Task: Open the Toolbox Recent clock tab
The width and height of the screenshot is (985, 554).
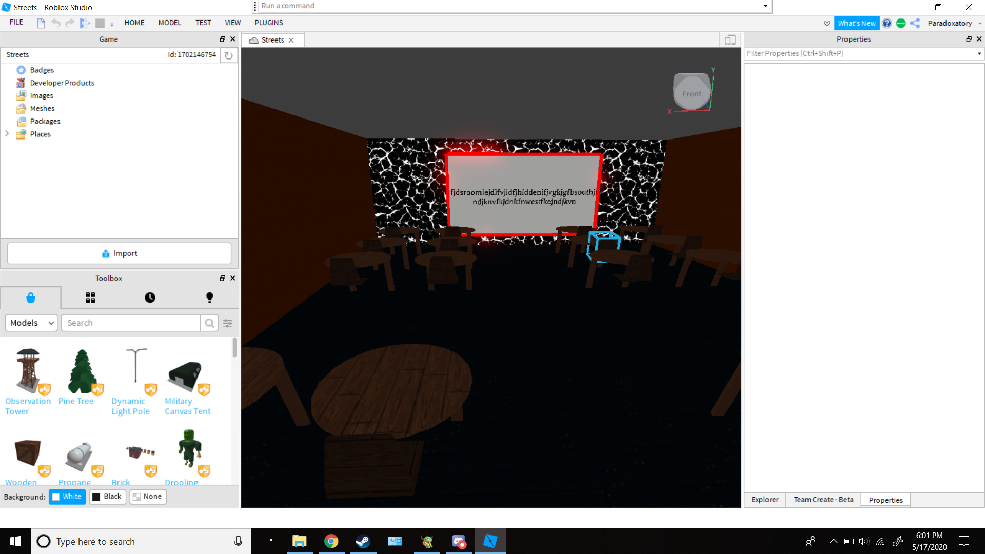Action: (x=150, y=298)
